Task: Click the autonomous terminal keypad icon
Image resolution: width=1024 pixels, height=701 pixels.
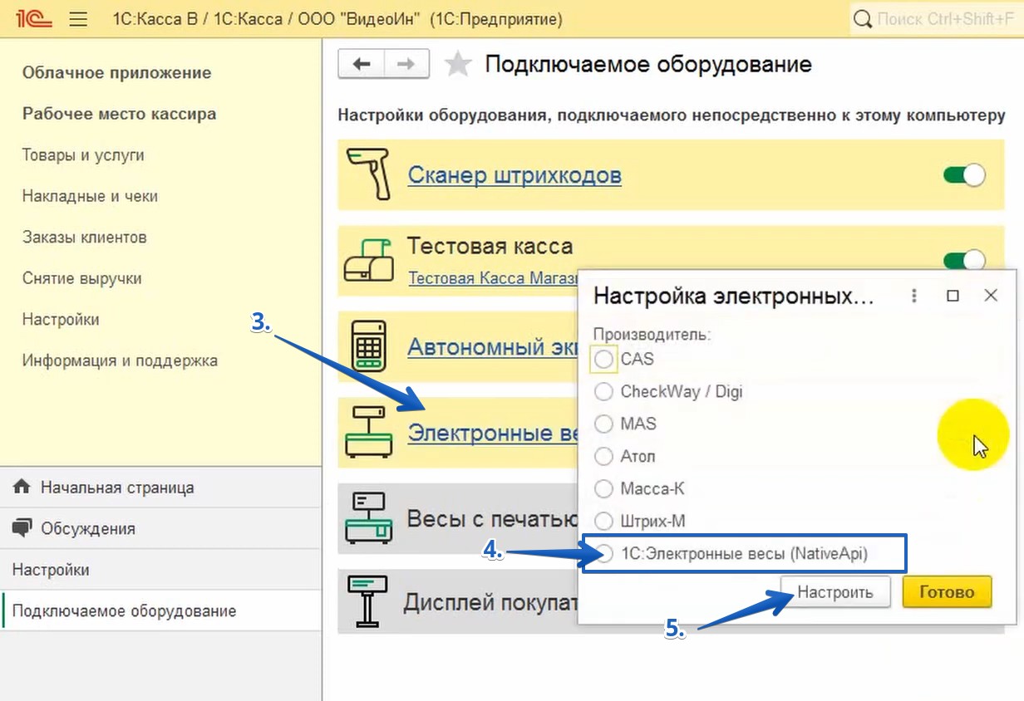Action: [x=368, y=345]
